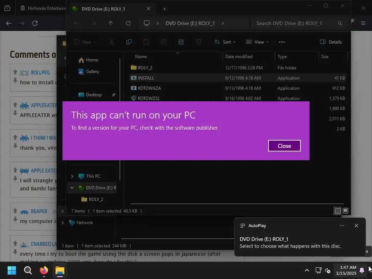The height and width of the screenshot is (279, 372).
Task: Sort by the Type column header
Action: [x=282, y=56]
